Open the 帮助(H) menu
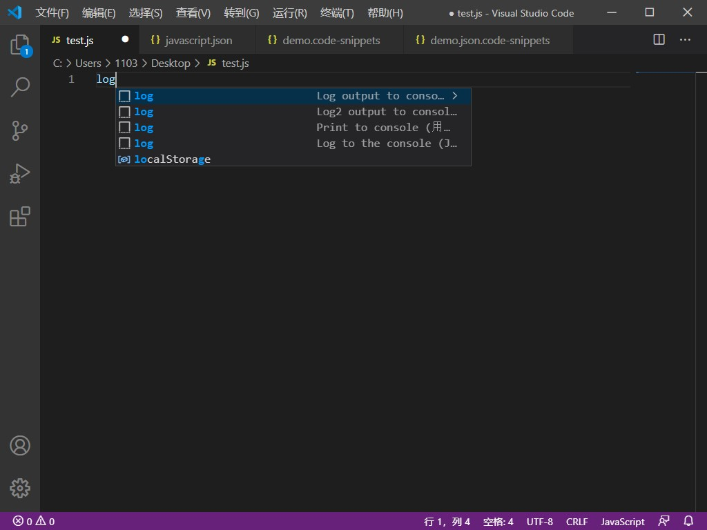The width and height of the screenshot is (707, 530). 385,12
